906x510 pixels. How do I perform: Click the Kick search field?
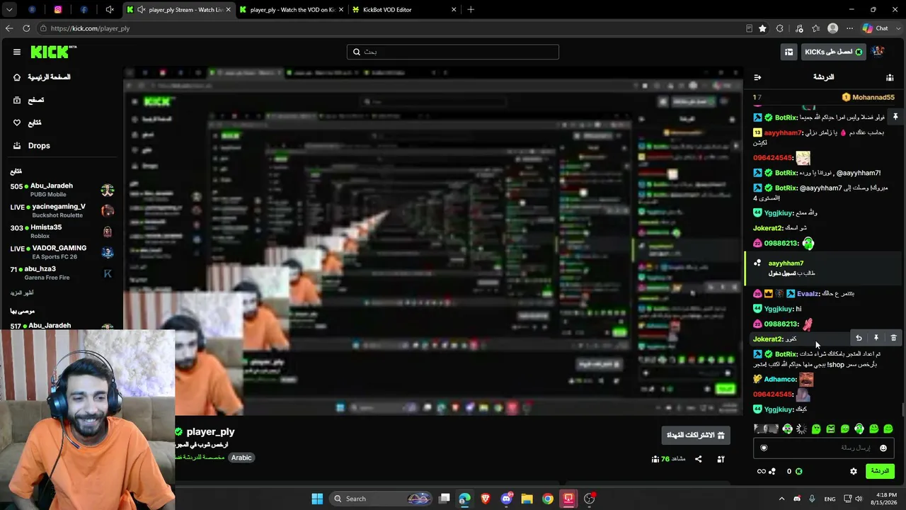453,52
